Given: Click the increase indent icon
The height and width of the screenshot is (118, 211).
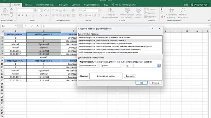Looking at the screenshot, I should tap(68, 15).
